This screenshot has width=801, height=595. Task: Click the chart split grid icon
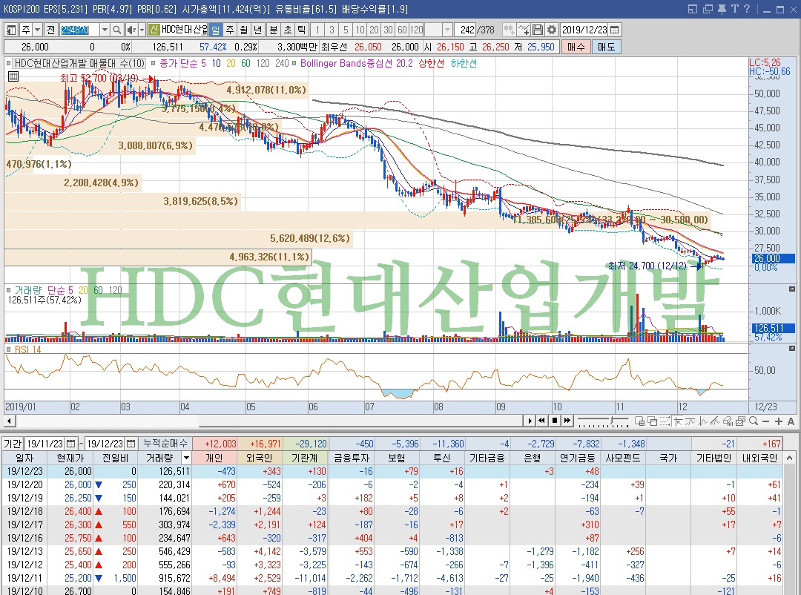pyautogui.click(x=639, y=421)
